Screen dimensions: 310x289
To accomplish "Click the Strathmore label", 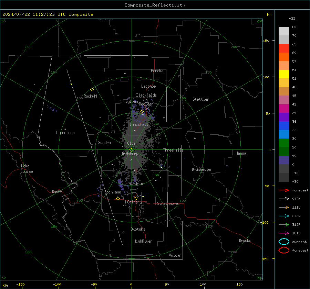I will tap(167, 203).
